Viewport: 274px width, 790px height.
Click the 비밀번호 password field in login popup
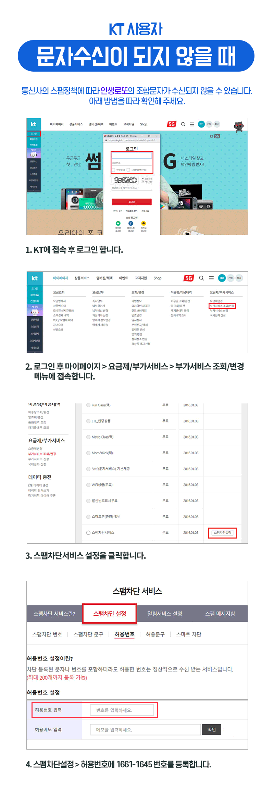point(132,163)
